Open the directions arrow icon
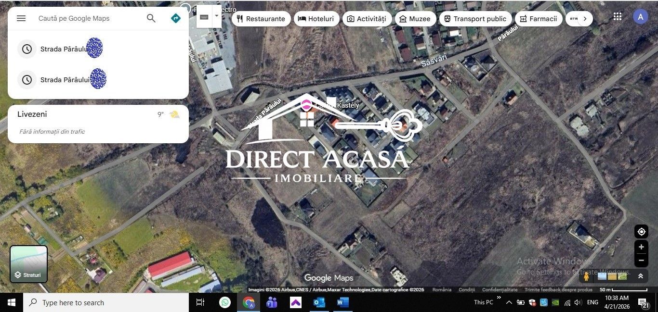Viewport: 658px width, 312px height. click(x=176, y=18)
